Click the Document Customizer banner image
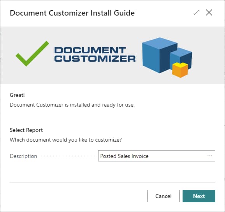The width and height of the screenshot is (225, 212). (x=112, y=55)
